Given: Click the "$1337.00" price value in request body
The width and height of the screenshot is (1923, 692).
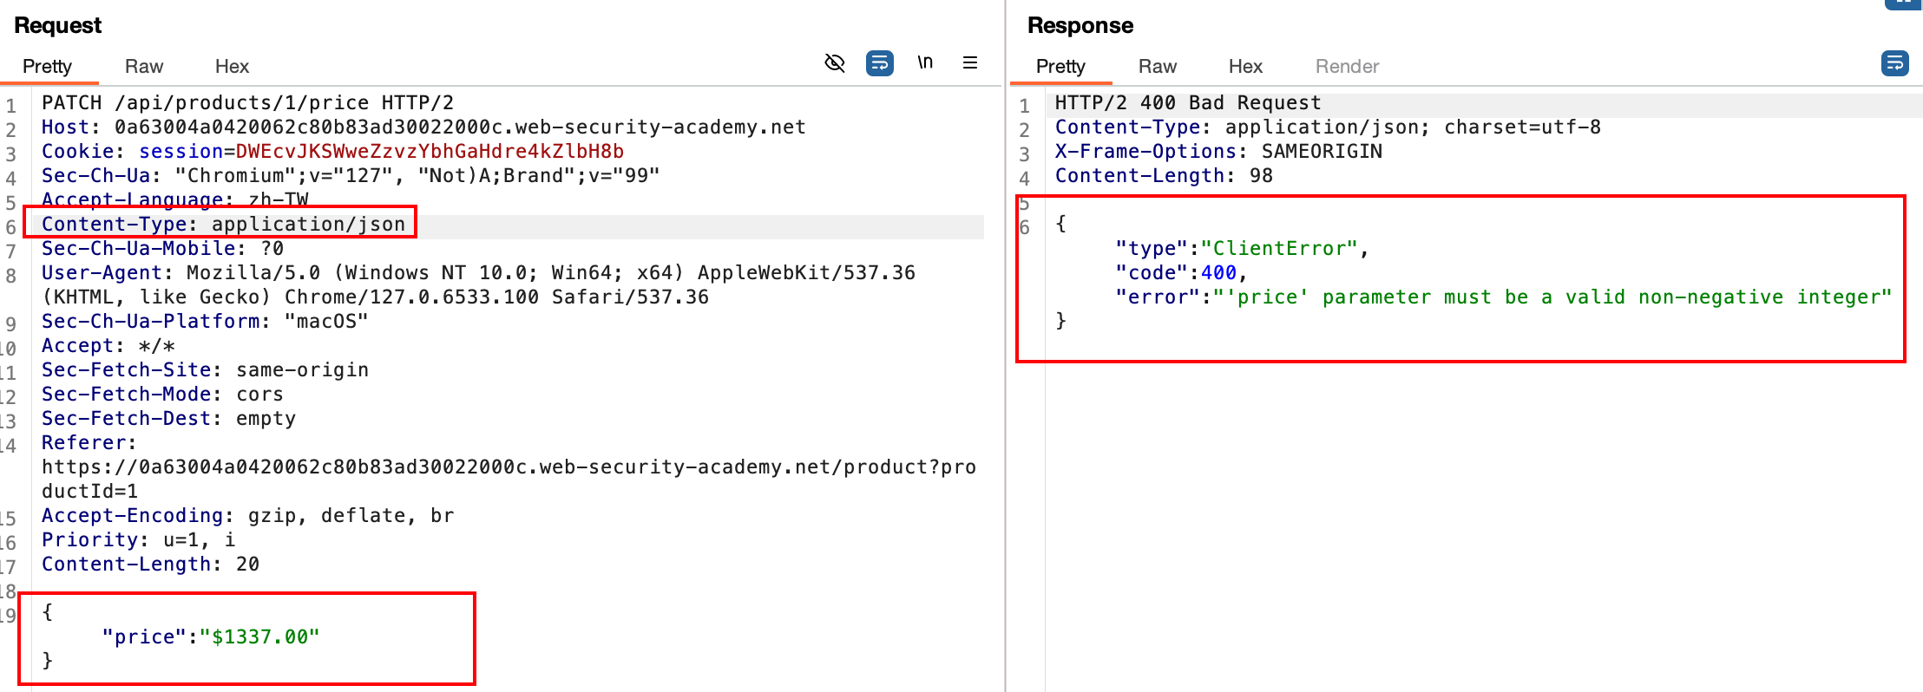Looking at the screenshot, I should (259, 637).
